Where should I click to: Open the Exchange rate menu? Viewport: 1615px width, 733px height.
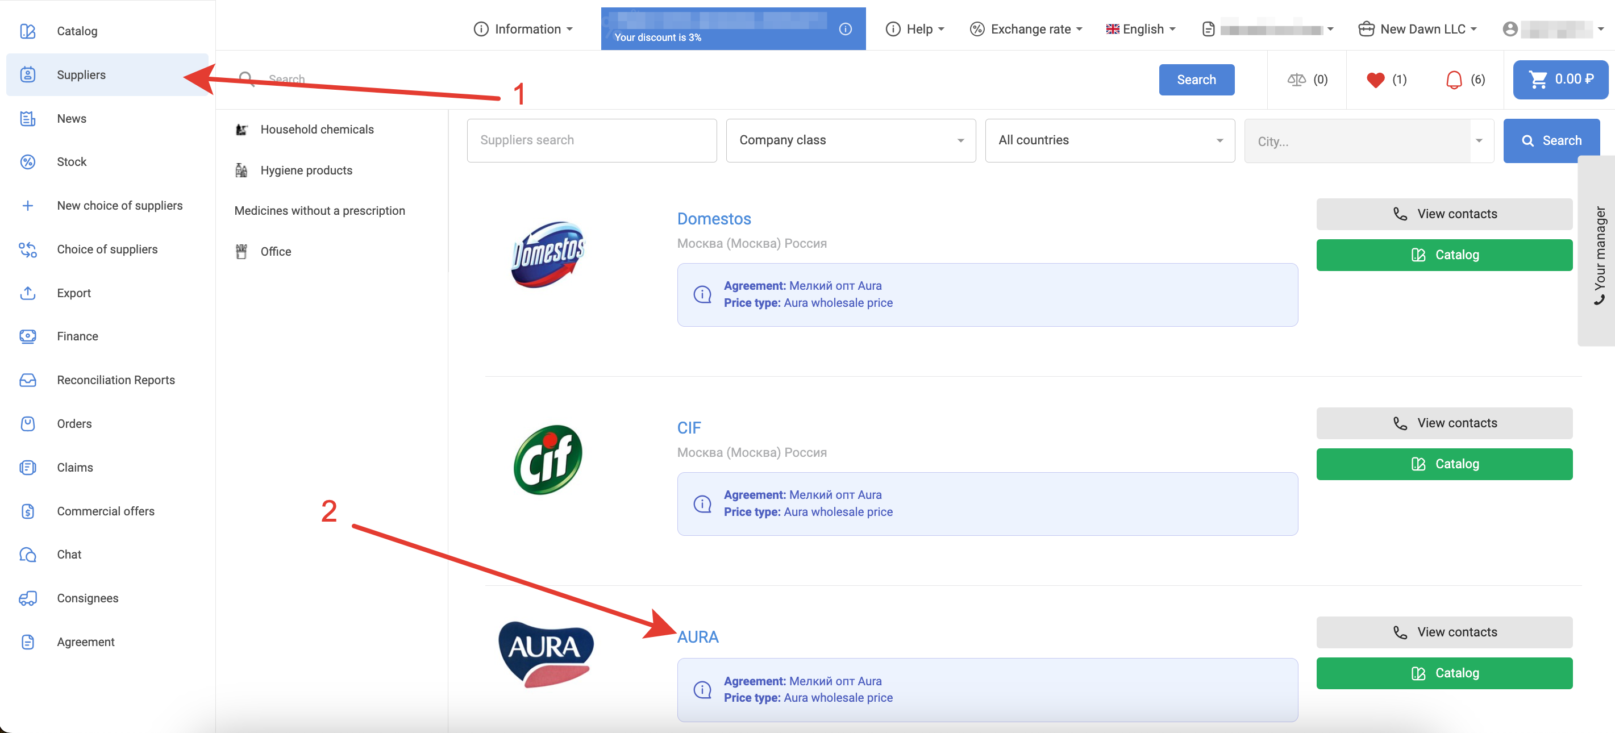point(1026,29)
